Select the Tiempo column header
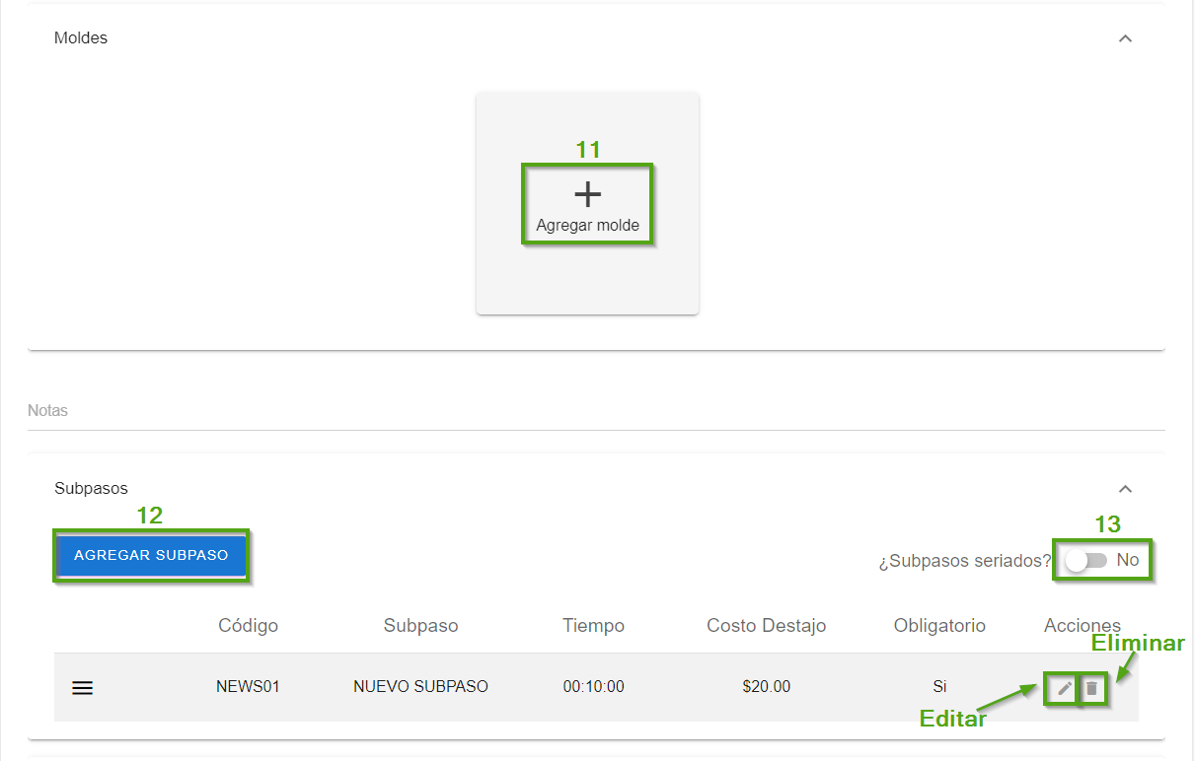This screenshot has width=1195, height=761. pyautogui.click(x=593, y=626)
